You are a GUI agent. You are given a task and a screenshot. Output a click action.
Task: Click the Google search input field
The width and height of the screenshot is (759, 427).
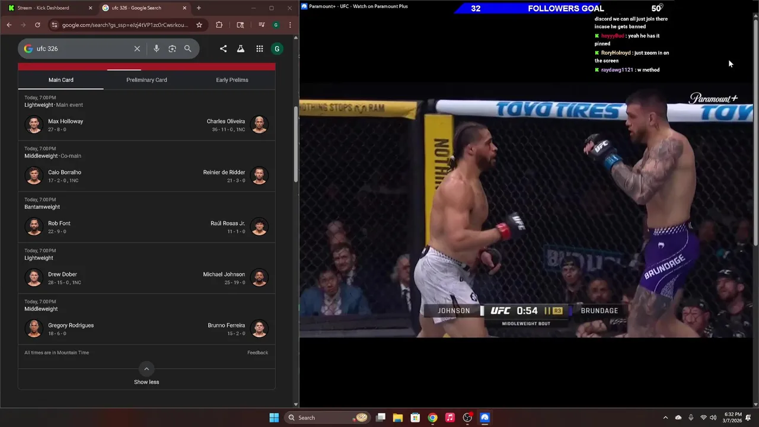[83, 49]
